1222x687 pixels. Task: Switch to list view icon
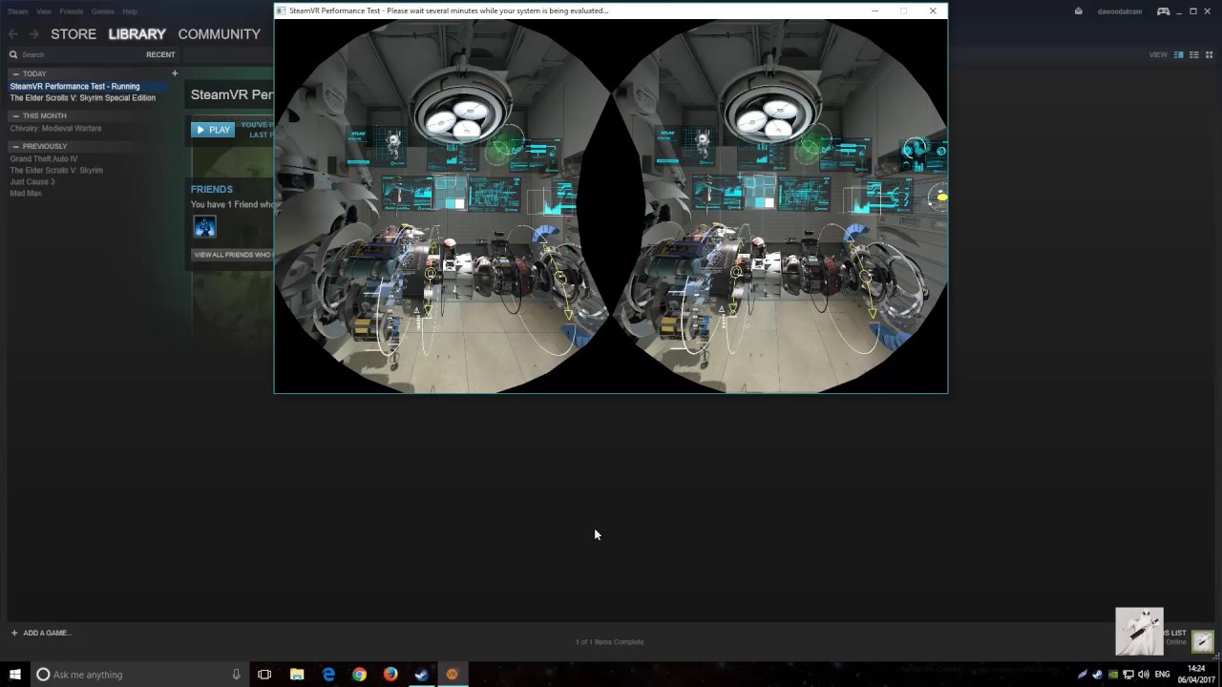1193,54
